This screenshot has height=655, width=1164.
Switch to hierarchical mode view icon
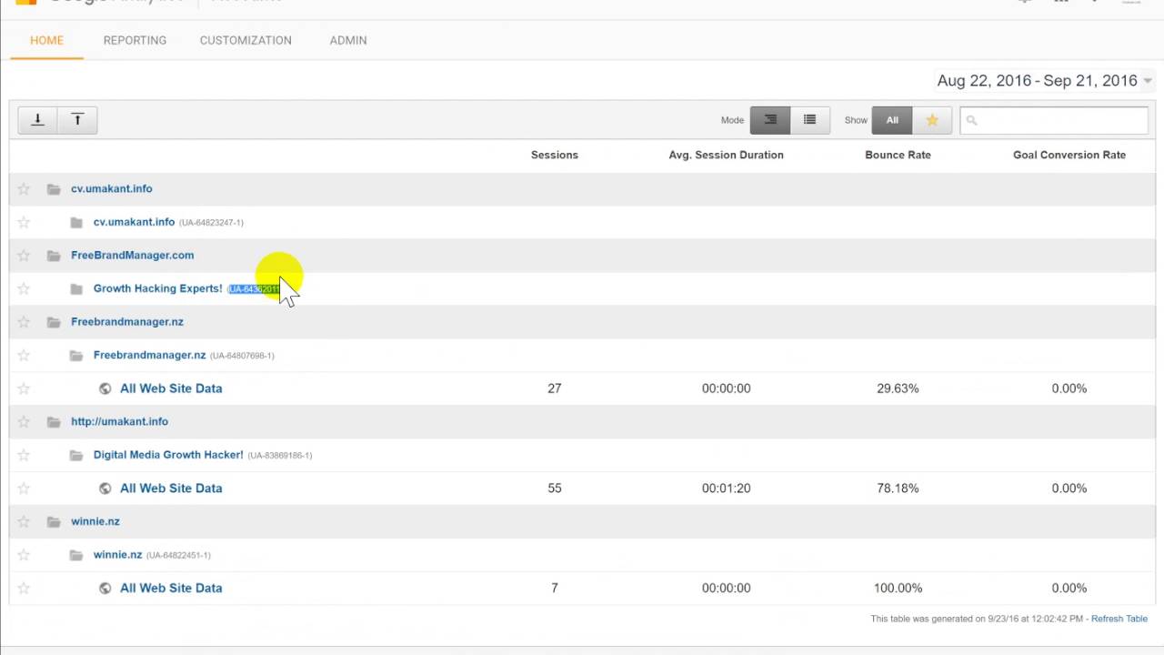[x=770, y=120]
